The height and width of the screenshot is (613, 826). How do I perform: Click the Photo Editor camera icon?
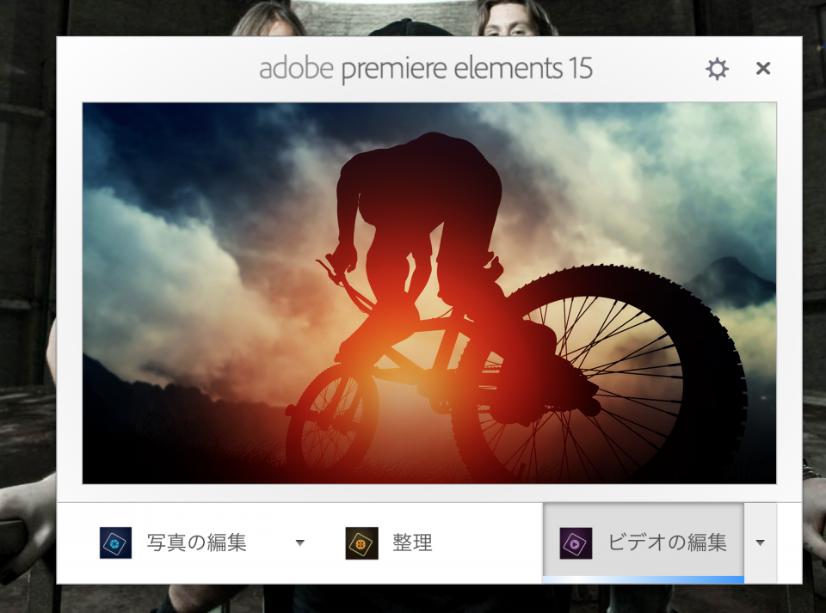[115, 543]
